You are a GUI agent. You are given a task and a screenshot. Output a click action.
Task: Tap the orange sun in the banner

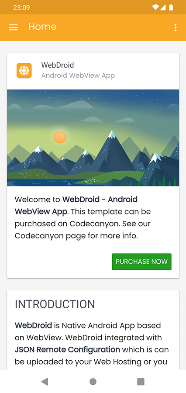(60, 137)
